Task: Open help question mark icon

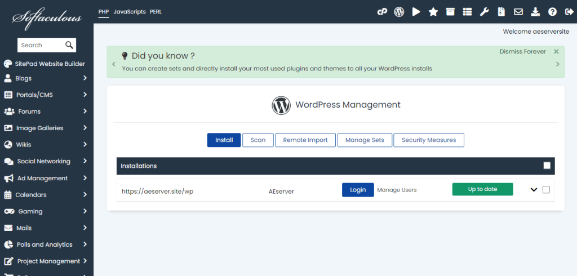Action: (552, 12)
